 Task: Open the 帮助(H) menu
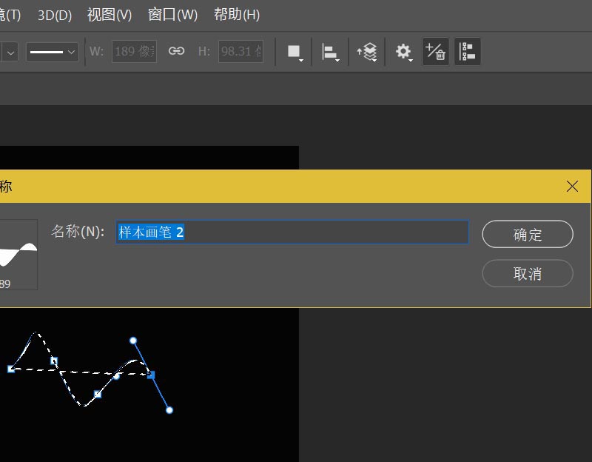tap(235, 14)
